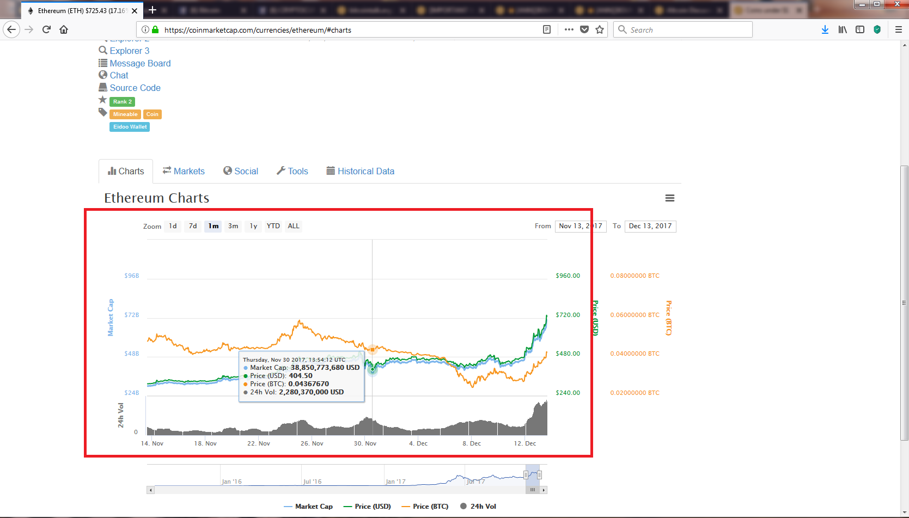This screenshot has height=518, width=909.
Task: Reload the Ethereum page
Action: click(x=46, y=29)
